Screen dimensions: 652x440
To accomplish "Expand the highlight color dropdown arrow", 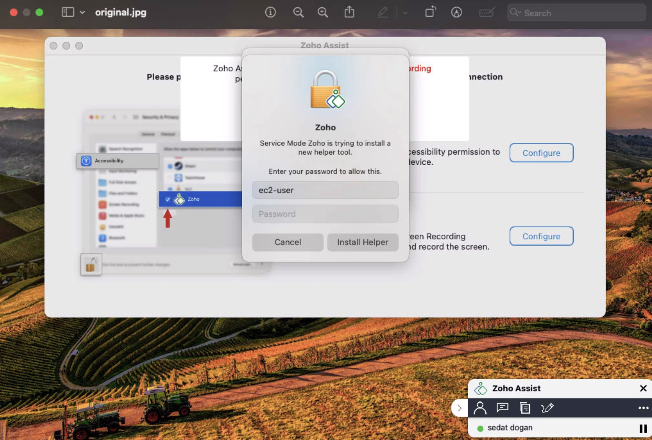I will 405,13.
